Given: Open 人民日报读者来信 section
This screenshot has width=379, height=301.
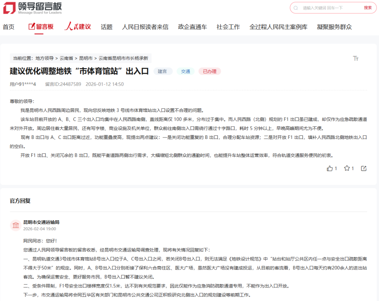Looking at the screenshot, I should (145, 27).
